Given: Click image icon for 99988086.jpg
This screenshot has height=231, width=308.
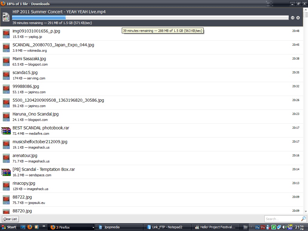Looking at the screenshot, I should [6, 89].
